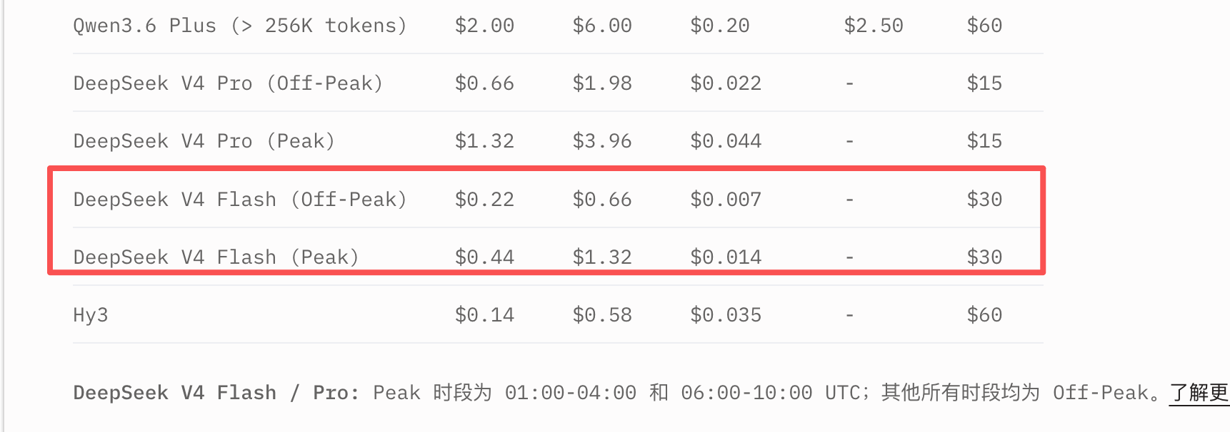Click the $3.96 price value

(x=602, y=141)
